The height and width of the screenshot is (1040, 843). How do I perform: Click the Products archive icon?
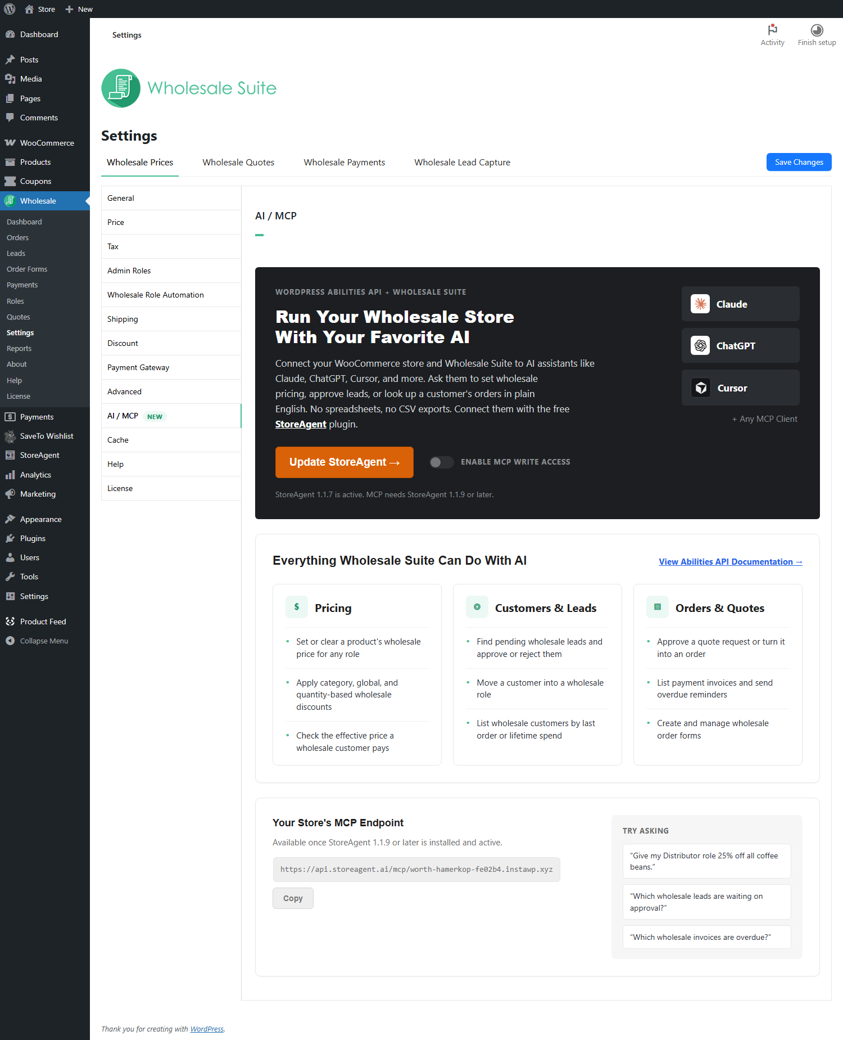click(x=10, y=162)
